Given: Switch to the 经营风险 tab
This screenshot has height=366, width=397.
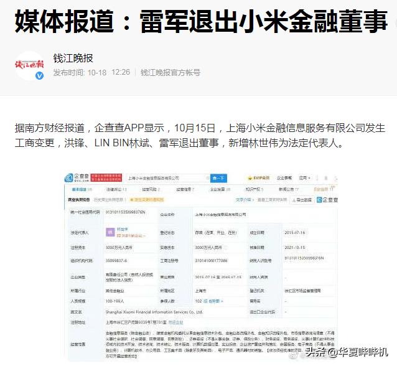Looking at the screenshot, I should click(x=151, y=189).
